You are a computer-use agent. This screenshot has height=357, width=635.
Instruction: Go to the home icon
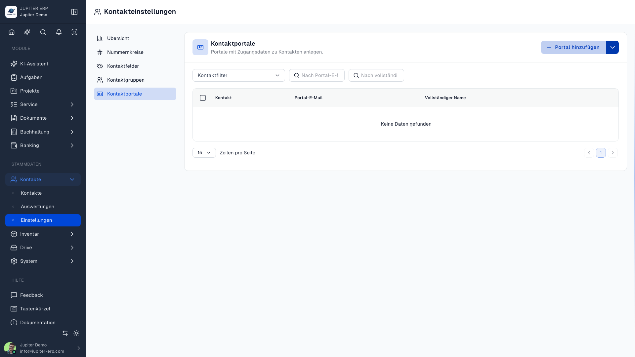tap(12, 32)
